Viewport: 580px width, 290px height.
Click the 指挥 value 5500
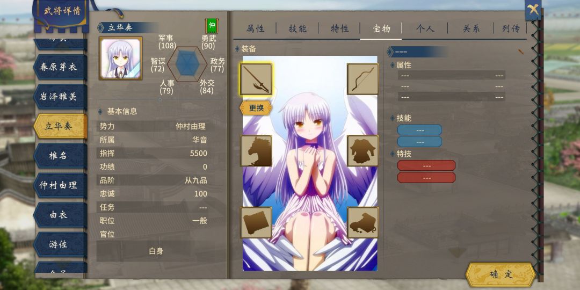pyautogui.click(x=199, y=154)
